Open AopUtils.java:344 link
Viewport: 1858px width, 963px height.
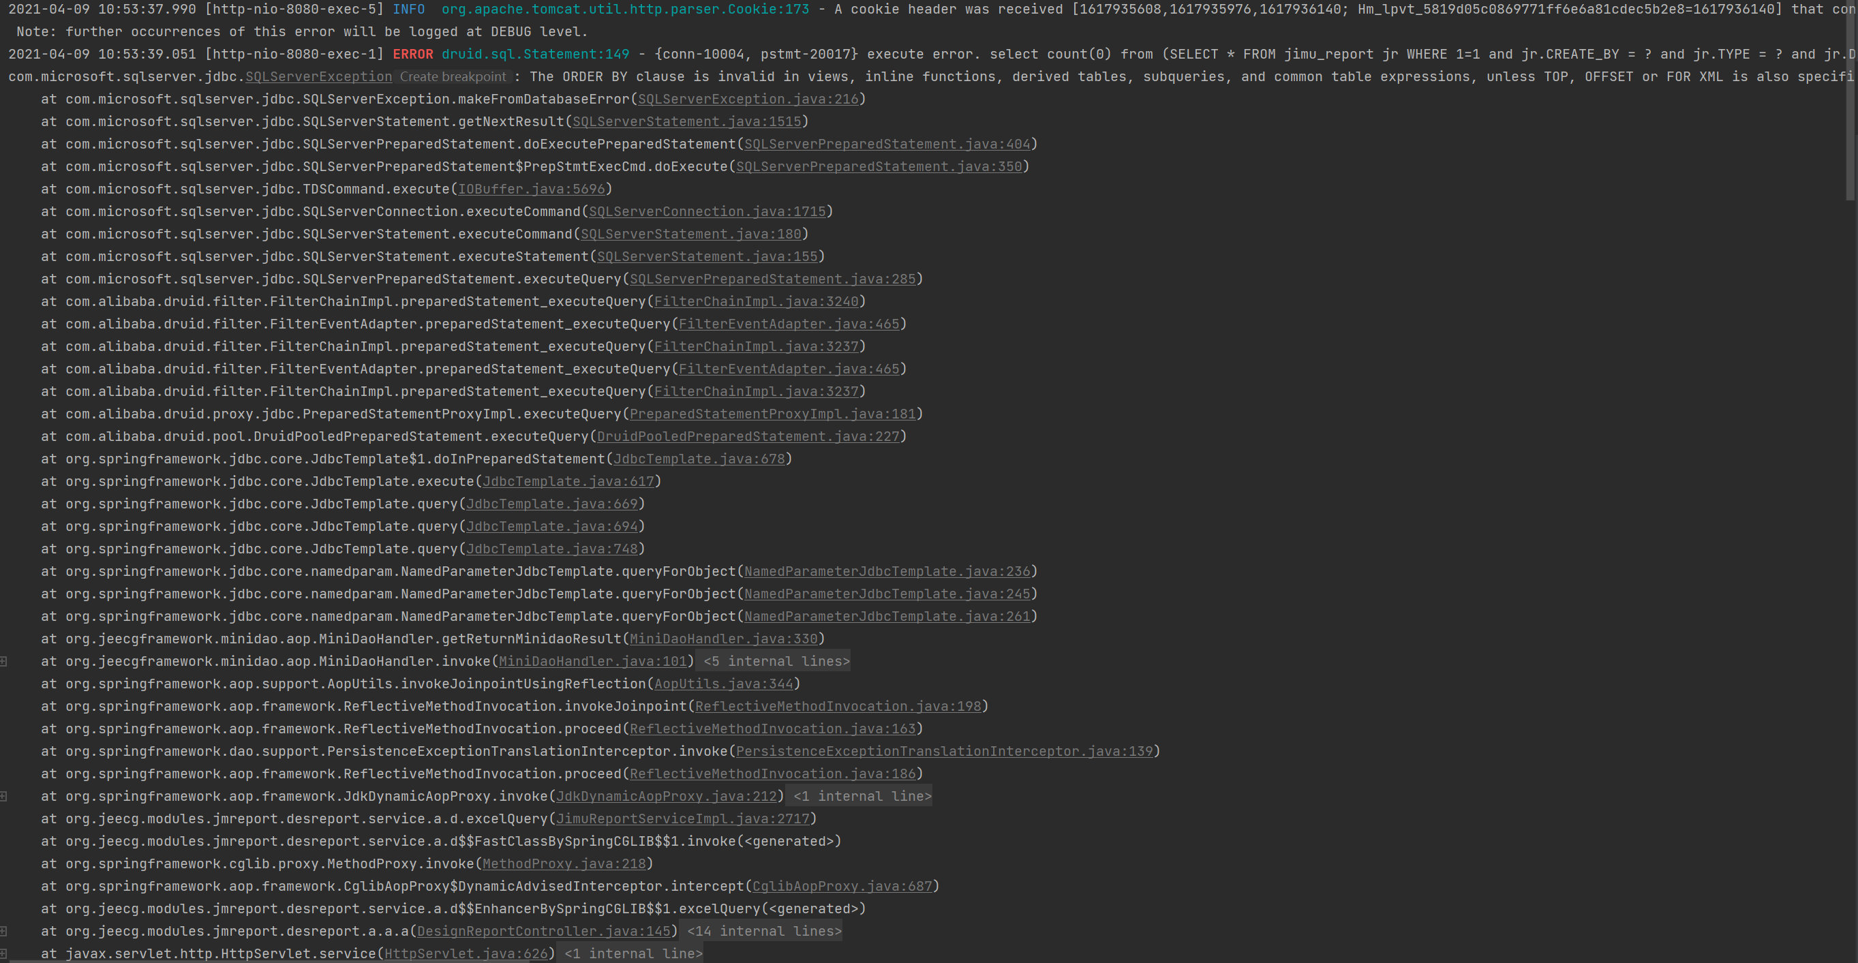pyautogui.click(x=723, y=683)
